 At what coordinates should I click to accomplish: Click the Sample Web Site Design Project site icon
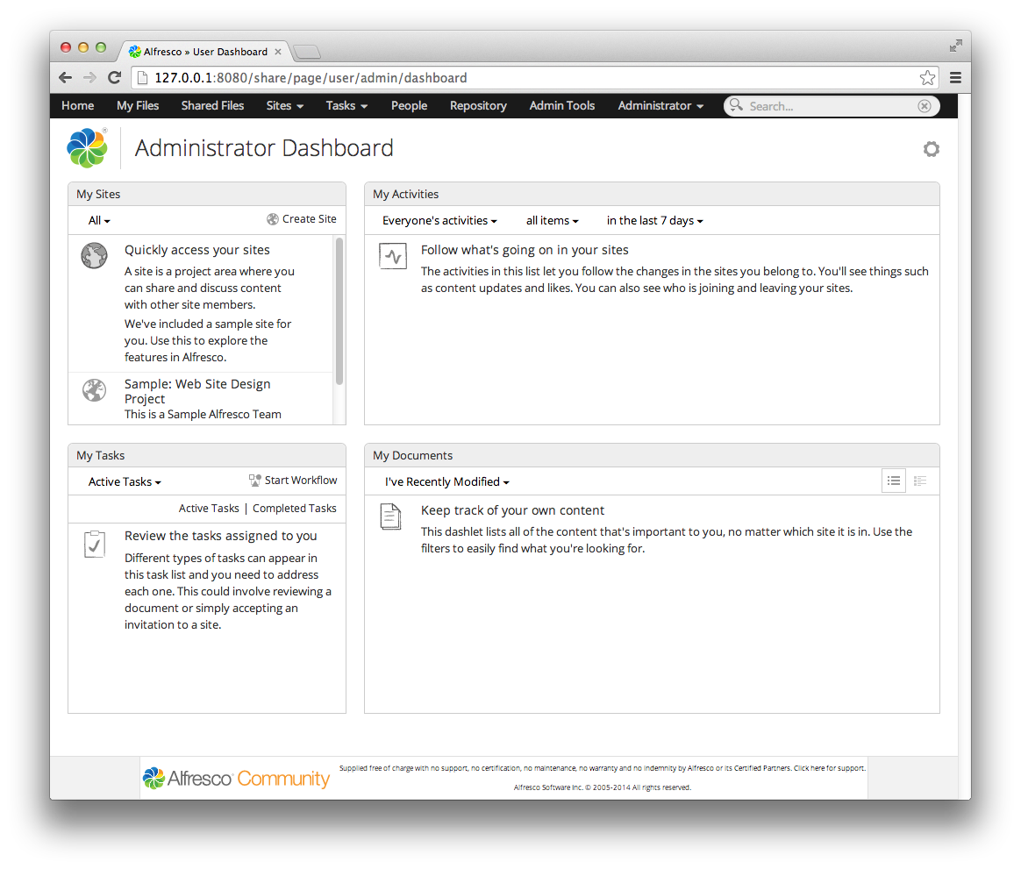95,390
